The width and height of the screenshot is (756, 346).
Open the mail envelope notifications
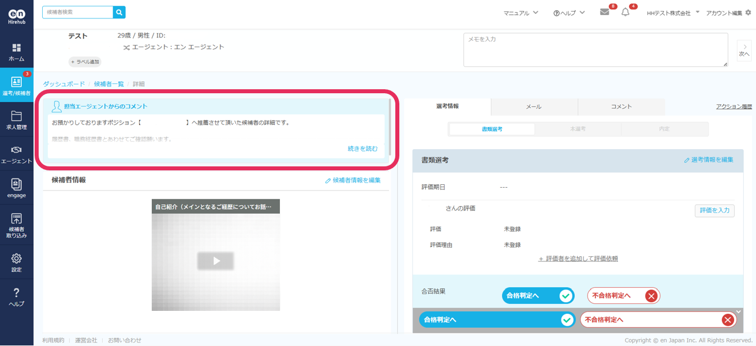point(604,12)
